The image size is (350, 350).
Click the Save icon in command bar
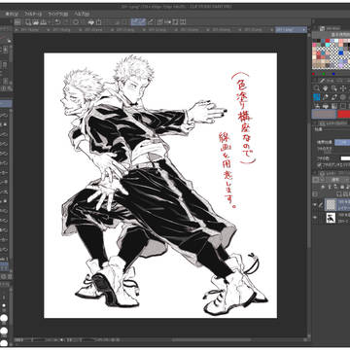43,22
